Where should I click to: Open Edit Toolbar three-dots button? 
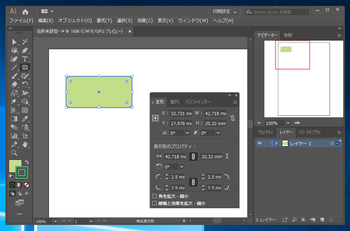[x=20, y=214]
